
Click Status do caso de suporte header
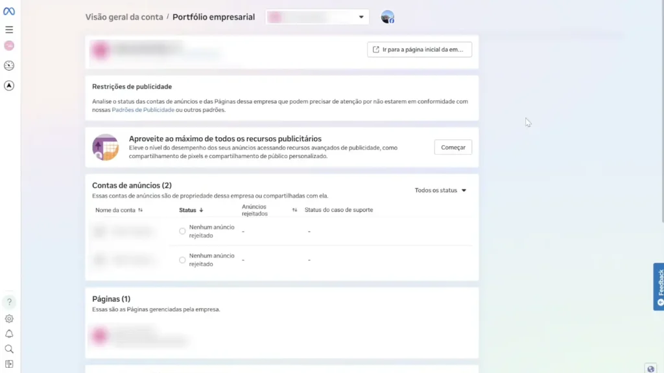pyautogui.click(x=338, y=210)
